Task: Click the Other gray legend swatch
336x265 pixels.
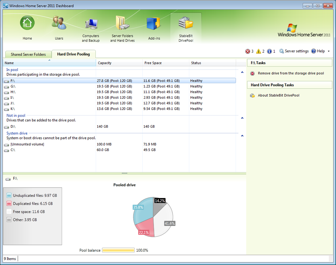Action: point(9,220)
